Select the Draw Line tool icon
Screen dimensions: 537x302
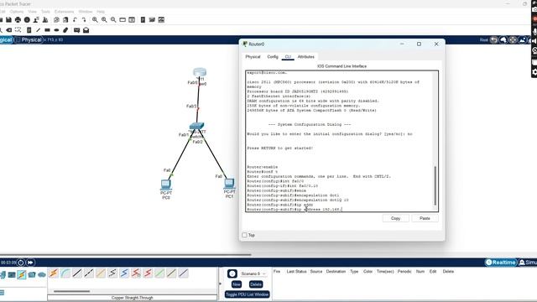click(x=38, y=30)
